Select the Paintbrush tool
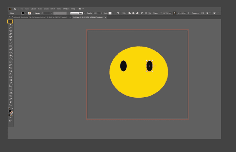Viewport: 236px width, 152px height. pyautogui.click(x=10, y=49)
